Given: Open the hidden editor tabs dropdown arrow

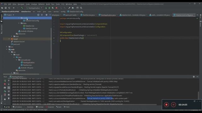Looking at the screenshot, I should (198, 15).
